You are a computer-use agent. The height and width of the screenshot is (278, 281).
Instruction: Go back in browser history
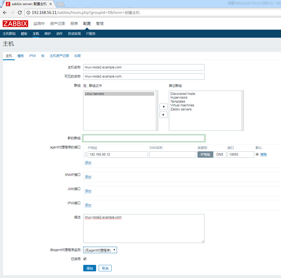click(5, 13)
